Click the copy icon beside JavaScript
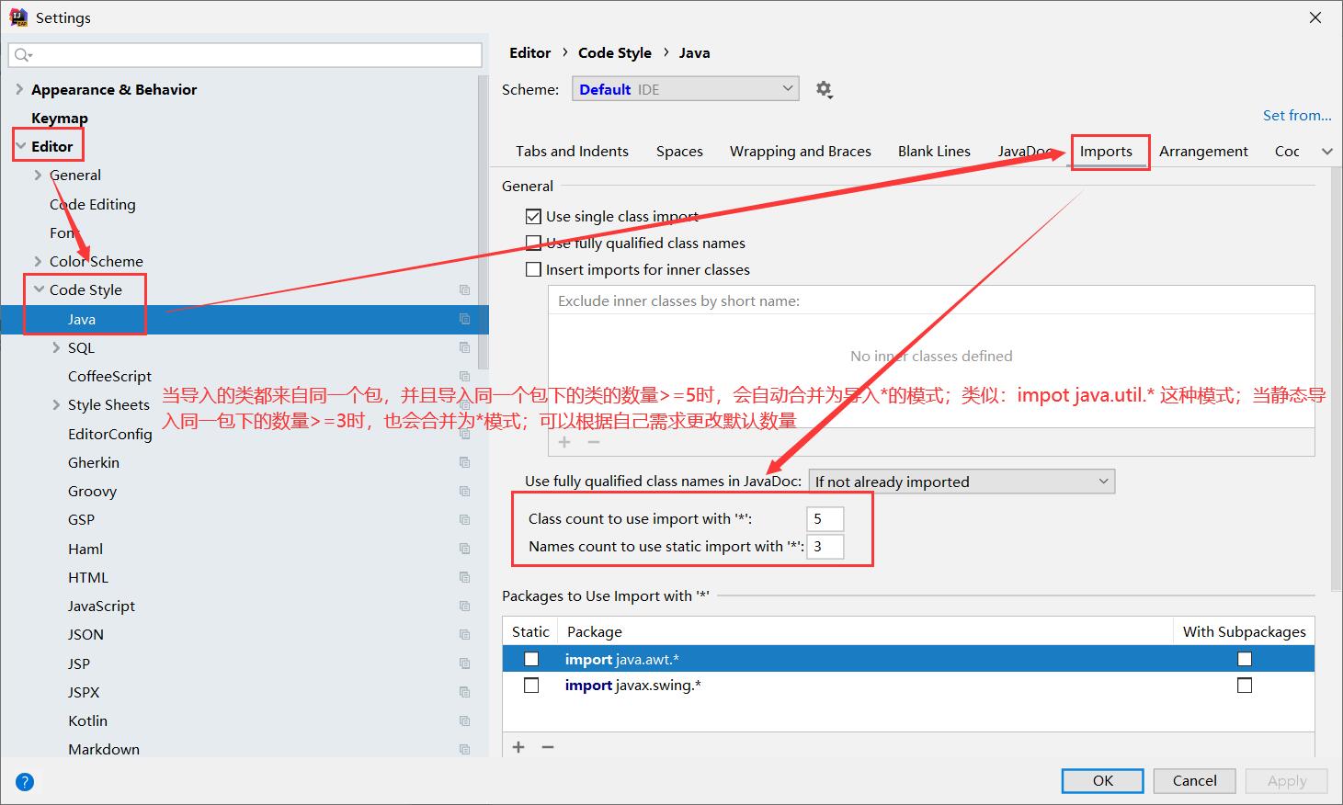The image size is (1343, 805). pos(464,606)
